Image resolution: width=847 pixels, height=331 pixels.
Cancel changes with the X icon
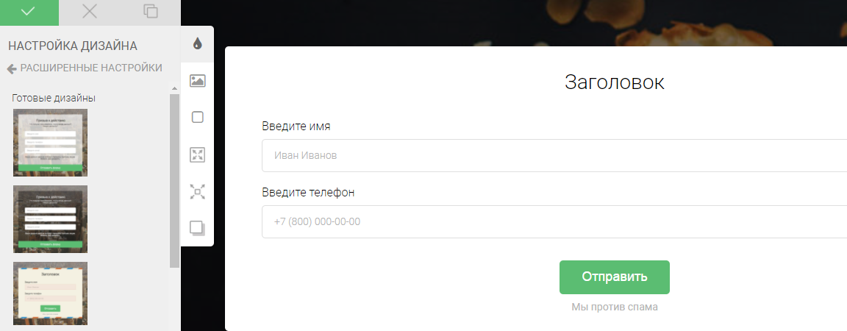tap(90, 11)
